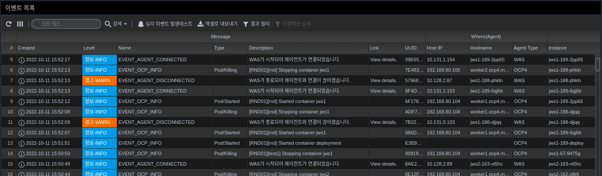
Task: Open View details link for row 15
Action: 383,164
